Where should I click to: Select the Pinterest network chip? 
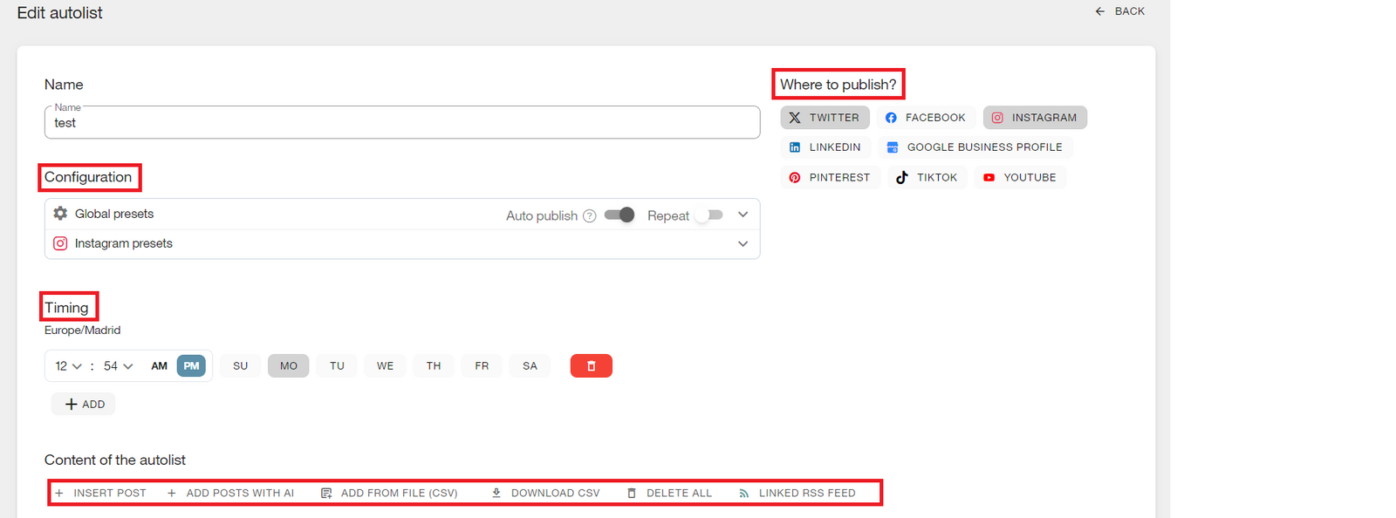[x=829, y=178]
